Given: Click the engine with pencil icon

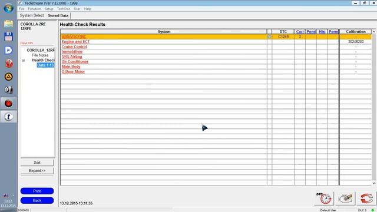Looking at the screenshot, I should click(x=345, y=198).
